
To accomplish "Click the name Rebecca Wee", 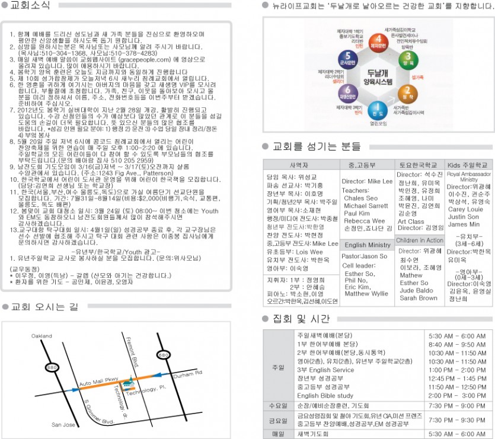I will click(365, 221).
